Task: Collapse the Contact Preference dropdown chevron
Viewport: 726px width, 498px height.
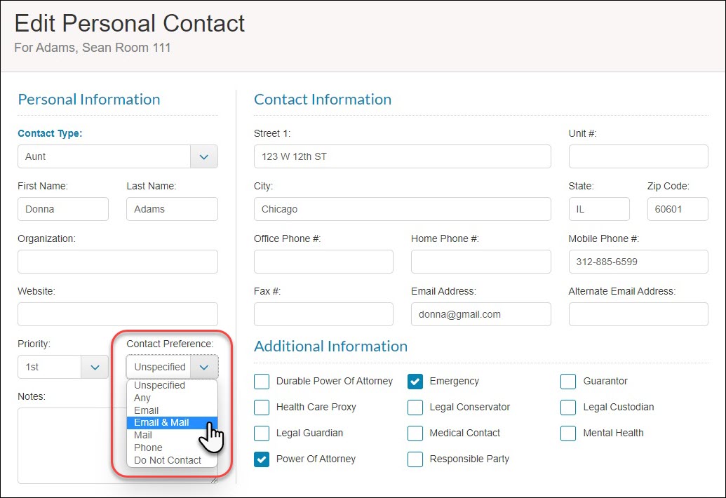Action: point(203,367)
